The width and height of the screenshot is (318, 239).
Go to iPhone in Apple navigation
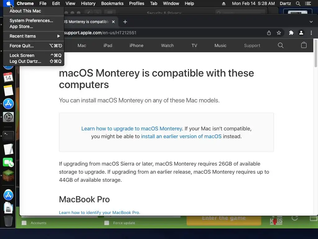pos(137,45)
